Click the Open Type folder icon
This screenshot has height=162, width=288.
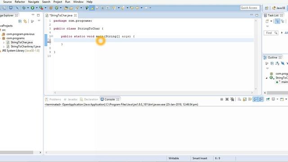[x=66, y=8]
